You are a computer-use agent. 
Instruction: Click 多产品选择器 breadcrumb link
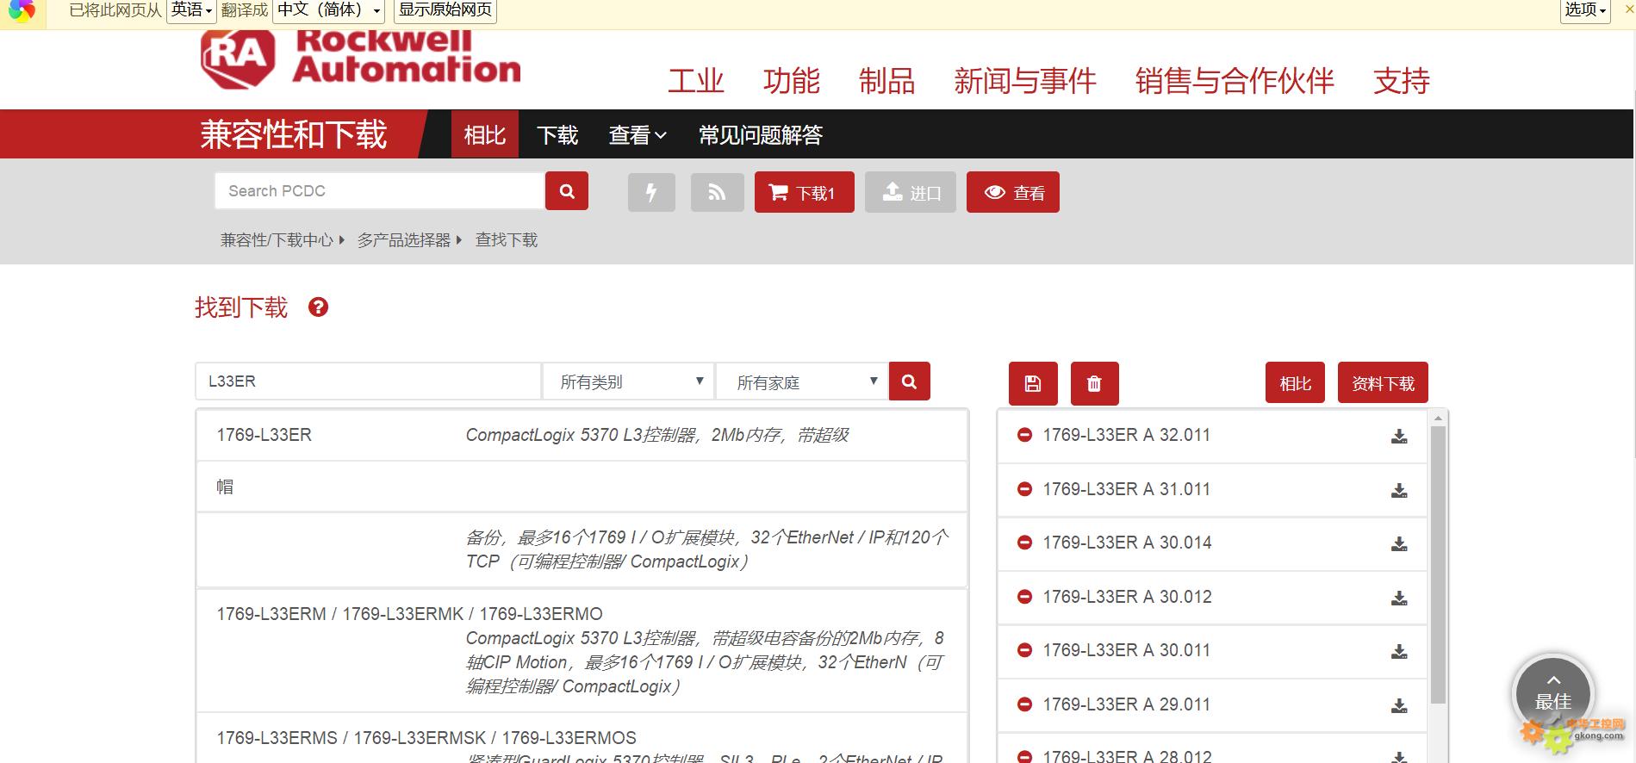pyautogui.click(x=404, y=240)
